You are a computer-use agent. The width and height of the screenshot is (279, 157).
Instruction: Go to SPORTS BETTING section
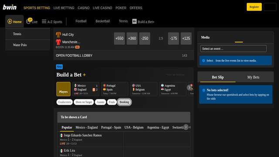click(37, 8)
